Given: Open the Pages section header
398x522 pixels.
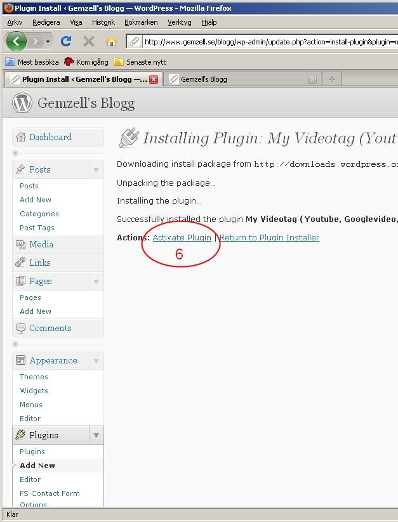Looking at the screenshot, I should (x=40, y=282).
